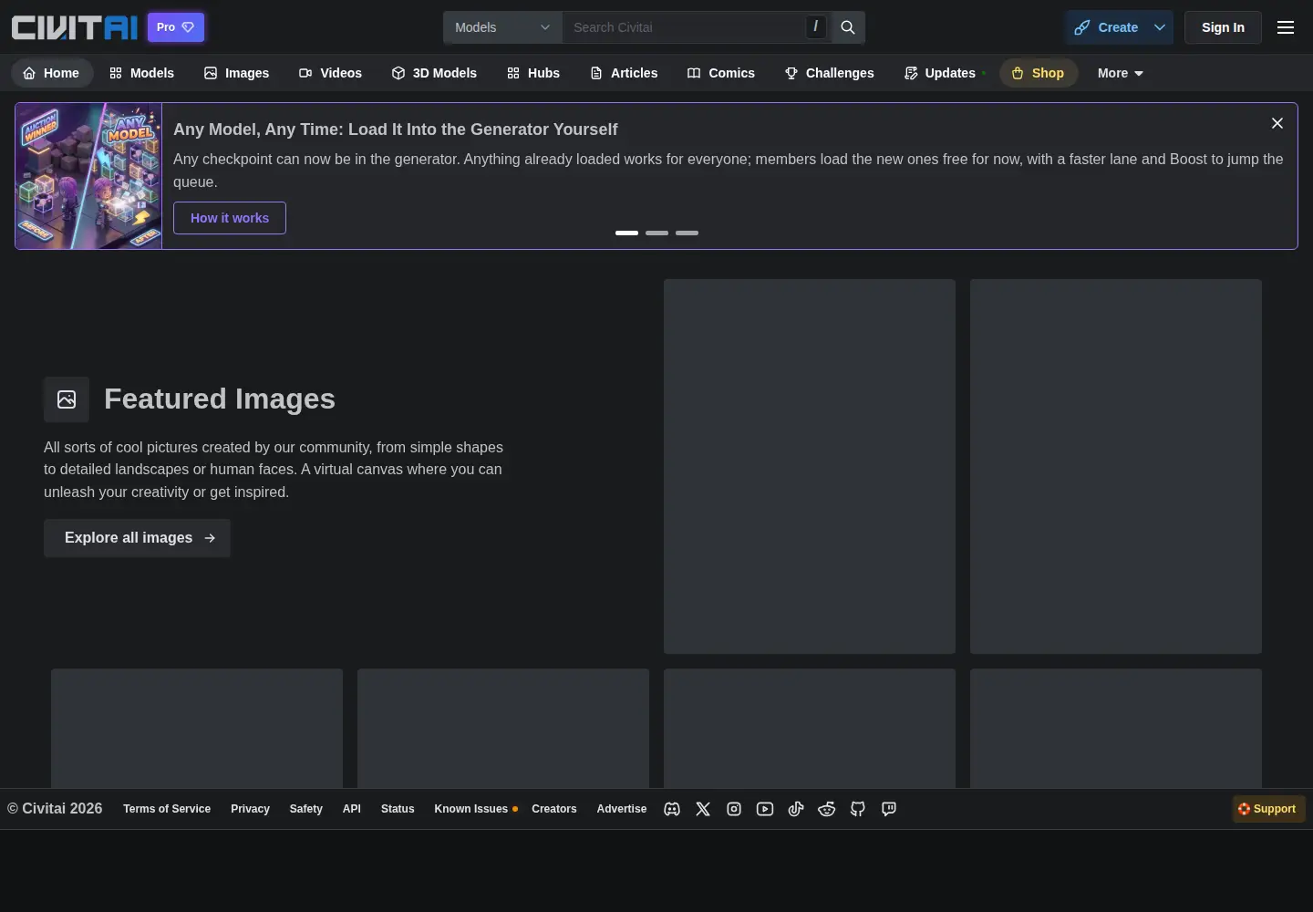Open the Hubs tab

point(533,73)
